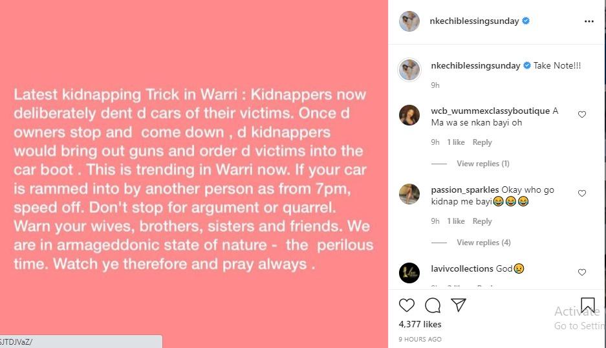Open wcb_wummexclassyboutique username link

click(x=490, y=111)
